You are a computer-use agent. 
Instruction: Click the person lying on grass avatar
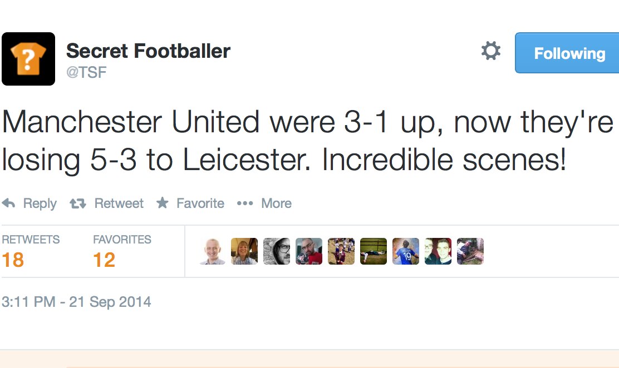tap(374, 251)
